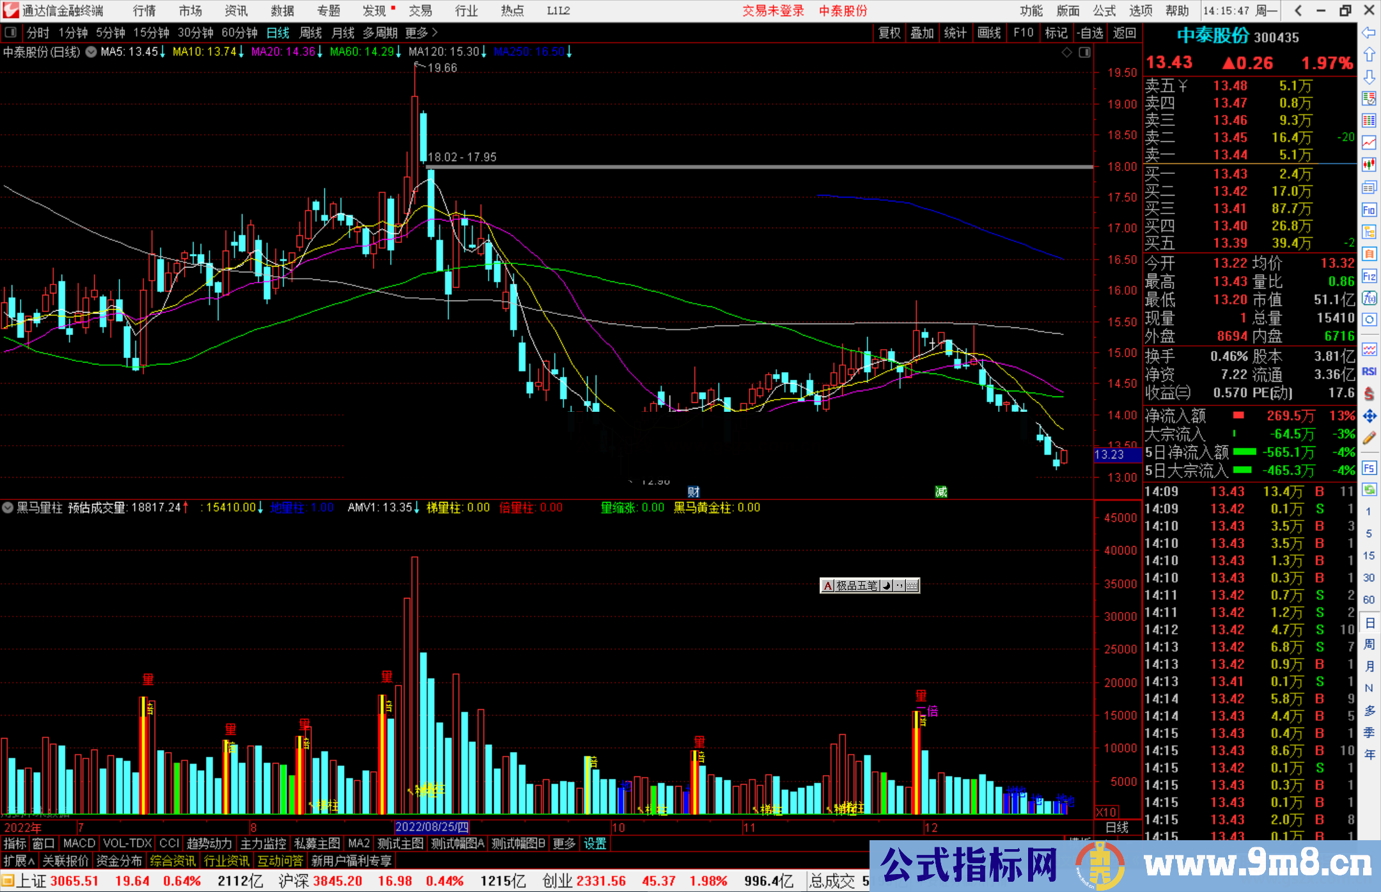
Task: Toggle the diamond marker icon on chart
Action: 1066,52
